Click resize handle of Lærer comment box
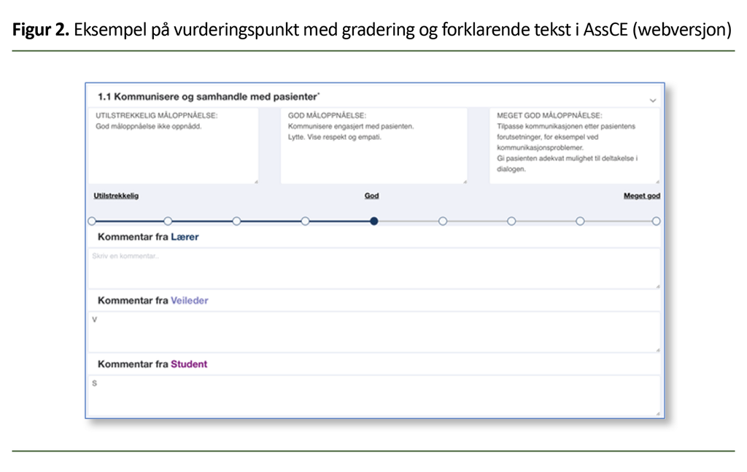747x472 pixels. click(x=657, y=286)
